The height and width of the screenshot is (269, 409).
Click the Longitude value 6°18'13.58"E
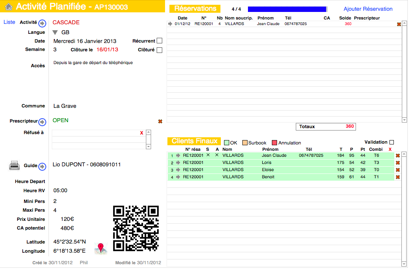(x=69, y=251)
